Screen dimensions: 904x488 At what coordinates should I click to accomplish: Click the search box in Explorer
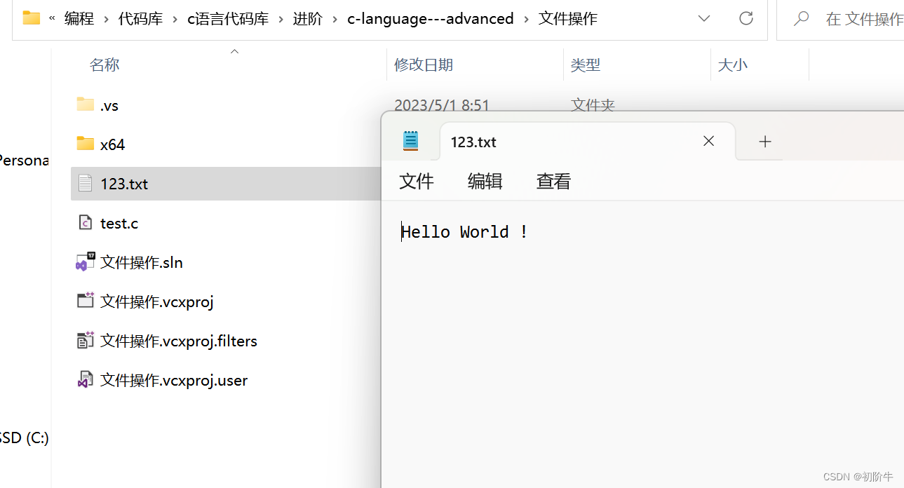tap(840, 19)
